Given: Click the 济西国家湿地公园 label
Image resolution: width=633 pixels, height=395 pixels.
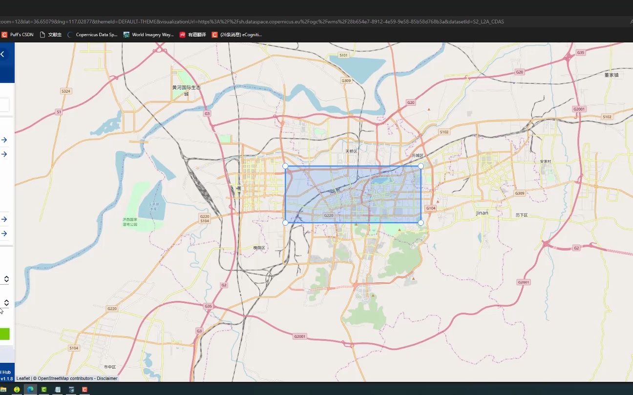Looking at the screenshot, I should point(130,222).
